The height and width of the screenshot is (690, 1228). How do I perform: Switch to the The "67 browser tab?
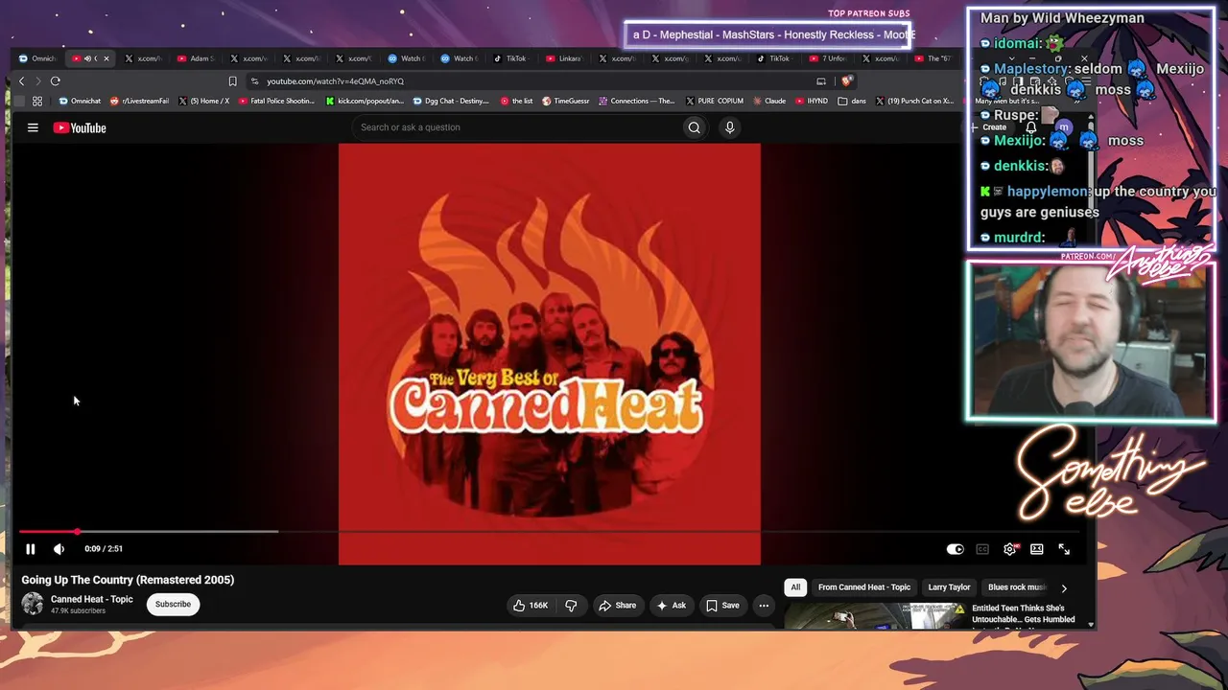[x=933, y=58]
